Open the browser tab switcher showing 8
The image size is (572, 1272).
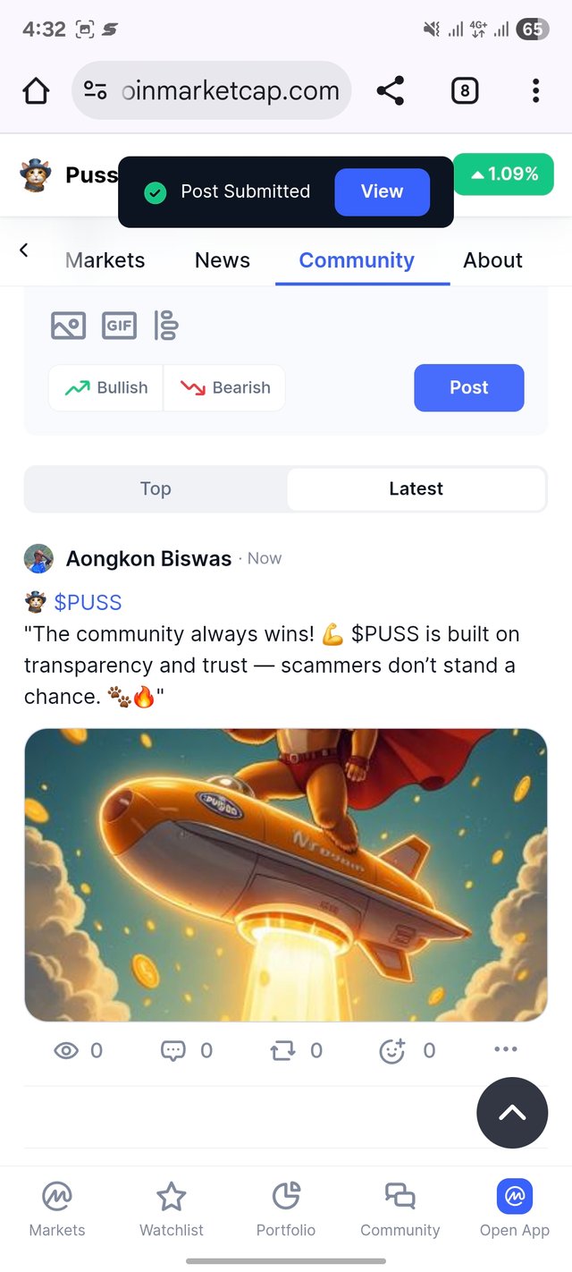(464, 90)
